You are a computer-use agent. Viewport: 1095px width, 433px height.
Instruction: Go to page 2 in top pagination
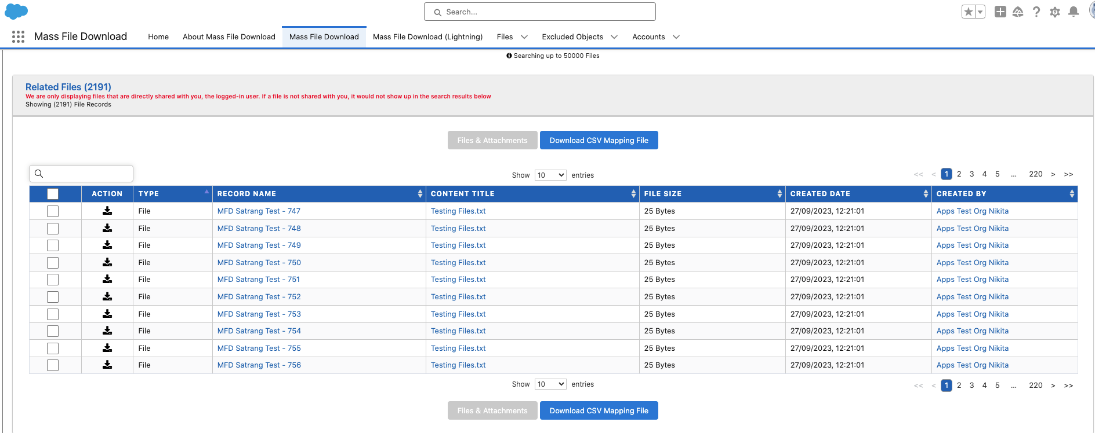(x=959, y=174)
